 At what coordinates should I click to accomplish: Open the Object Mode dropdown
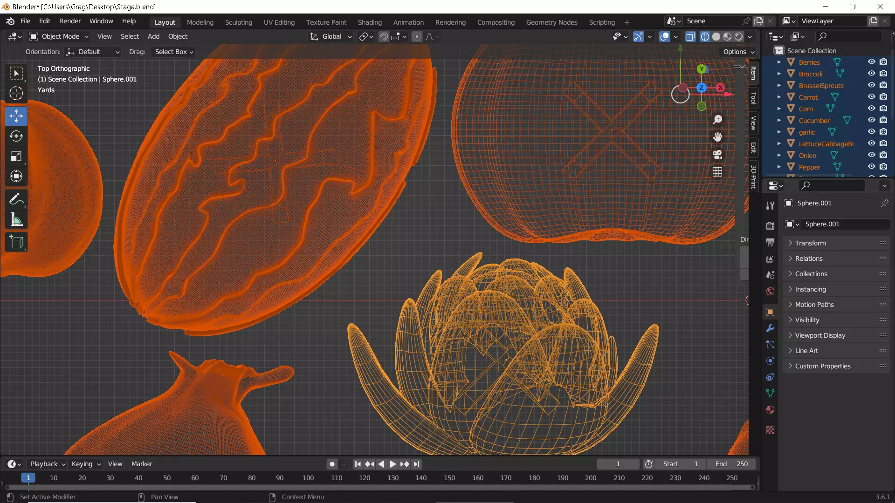[59, 36]
